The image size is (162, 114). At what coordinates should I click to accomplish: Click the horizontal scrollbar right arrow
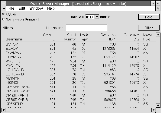[x=154, y=110]
